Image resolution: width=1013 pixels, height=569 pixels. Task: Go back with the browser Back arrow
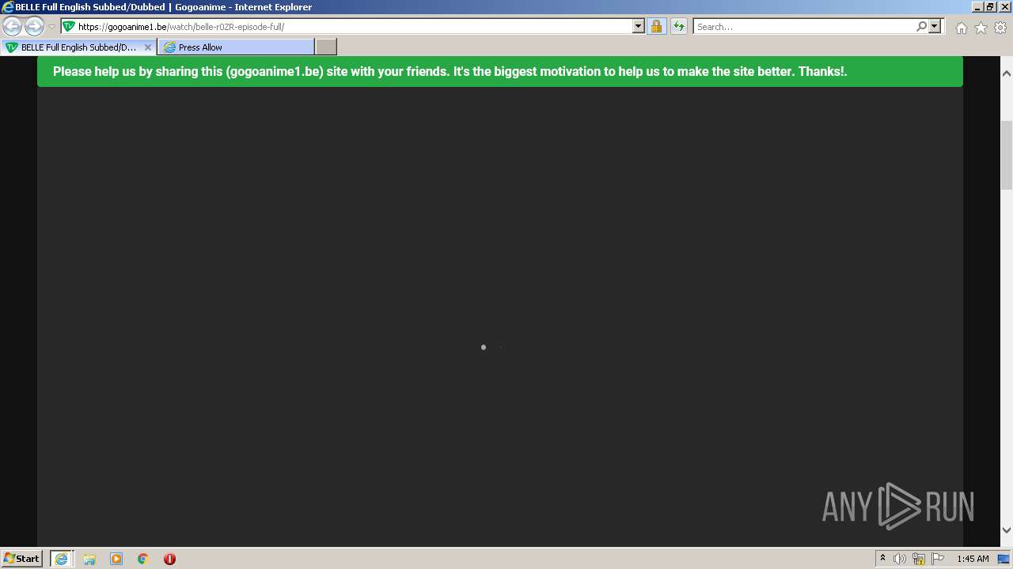tap(12, 26)
